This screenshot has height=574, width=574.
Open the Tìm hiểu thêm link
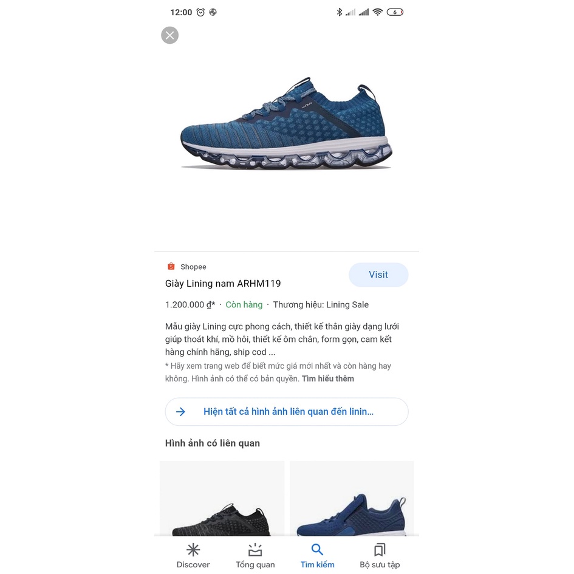click(327, 378)
